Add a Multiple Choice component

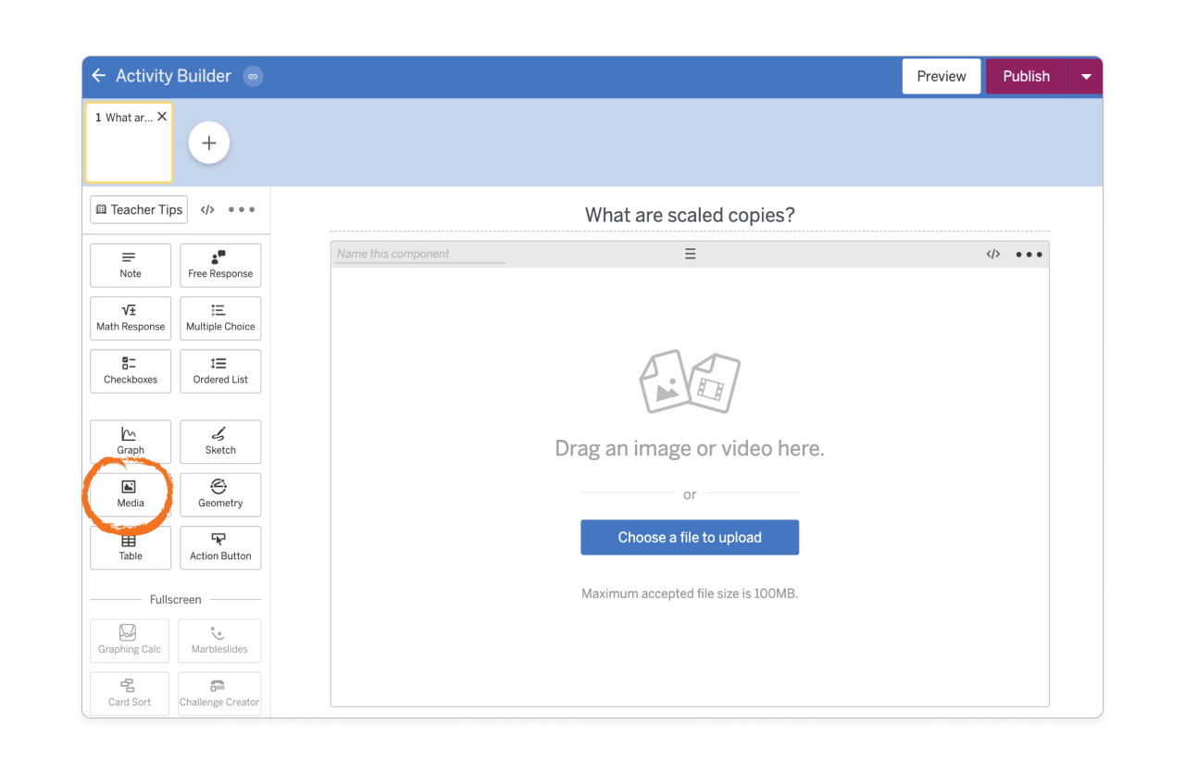pyautogui.click(x=220, y=318)
